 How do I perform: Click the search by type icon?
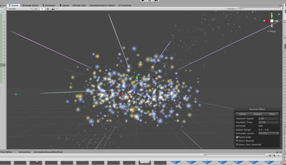point(270,155)
